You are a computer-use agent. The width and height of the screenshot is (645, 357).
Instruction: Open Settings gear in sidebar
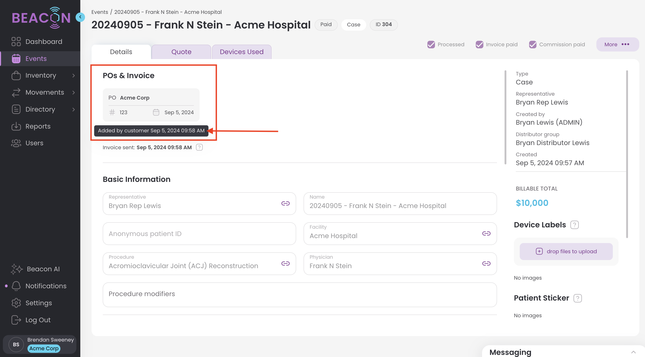coord(16,303)
